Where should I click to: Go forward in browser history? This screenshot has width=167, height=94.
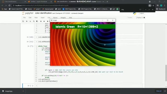point(6,5)
